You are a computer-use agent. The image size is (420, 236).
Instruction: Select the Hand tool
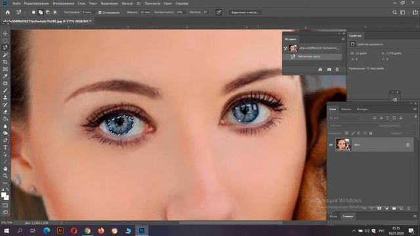point(5,168)
